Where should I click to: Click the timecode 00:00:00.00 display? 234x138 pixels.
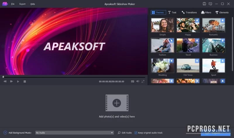(111, 82)
